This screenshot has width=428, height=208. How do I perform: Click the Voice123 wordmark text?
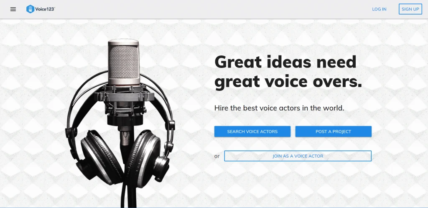(x=45, y=9)
